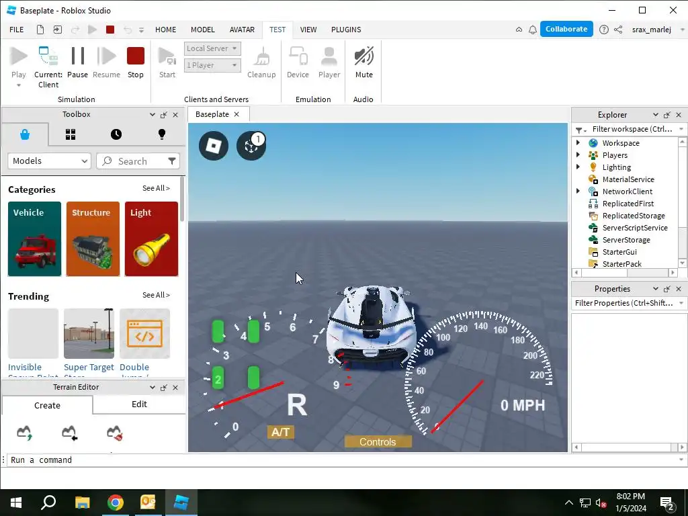688x516 pixels.
Task: Expand the NetworkClient tree node
Action: [x=578, y=191]
